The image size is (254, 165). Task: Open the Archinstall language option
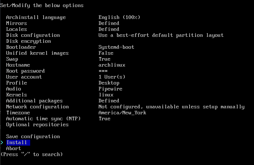(36, 18)
